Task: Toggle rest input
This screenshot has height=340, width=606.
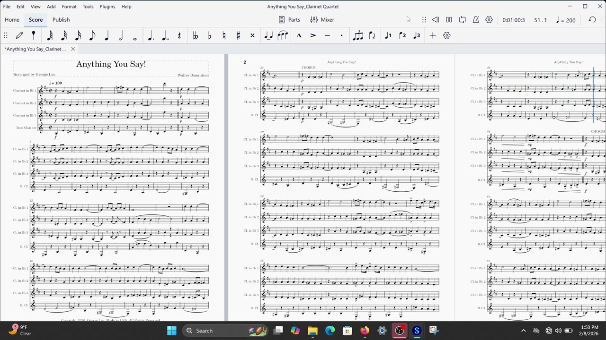Action: coord(179,35)
